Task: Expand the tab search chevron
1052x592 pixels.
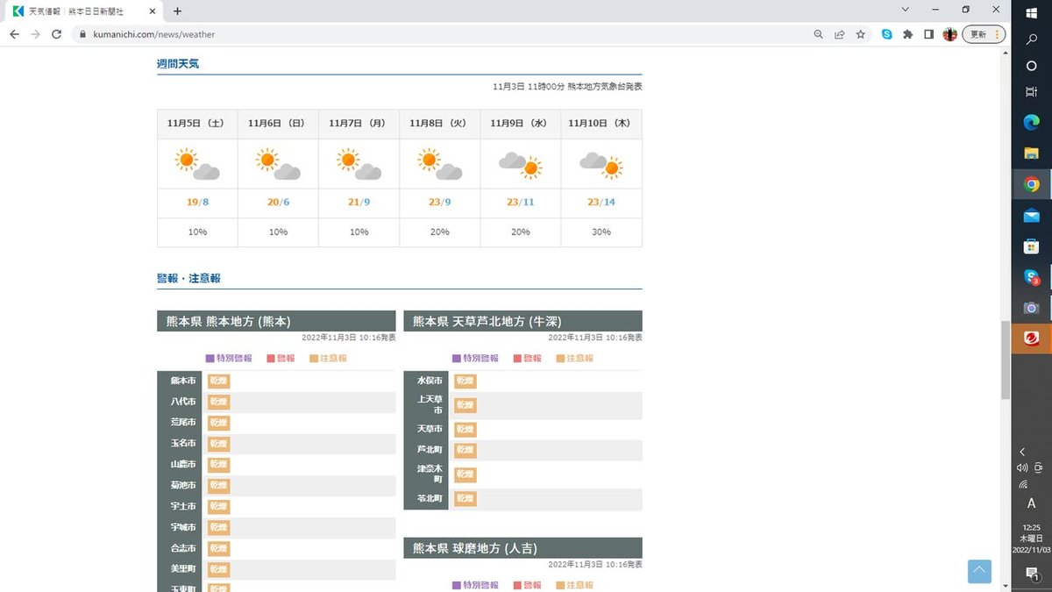Action: [906, 10]
